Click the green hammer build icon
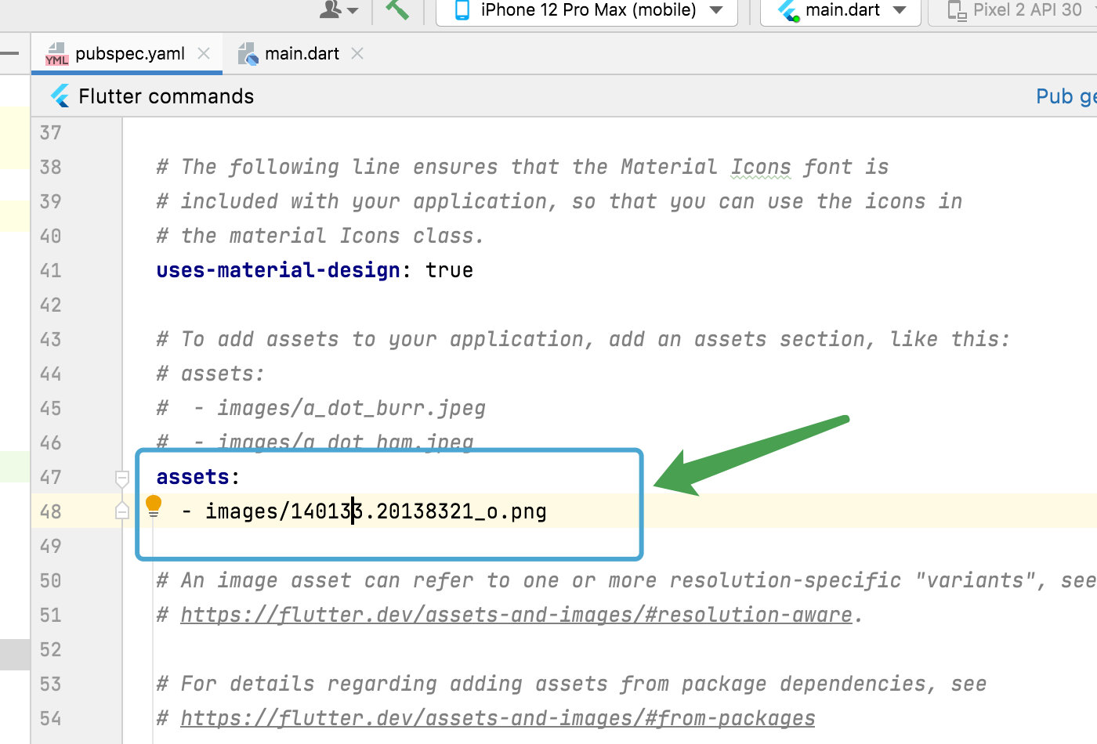 398,9
